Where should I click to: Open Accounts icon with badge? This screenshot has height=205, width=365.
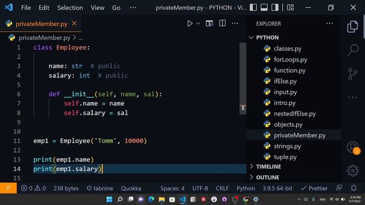[353, 147]
